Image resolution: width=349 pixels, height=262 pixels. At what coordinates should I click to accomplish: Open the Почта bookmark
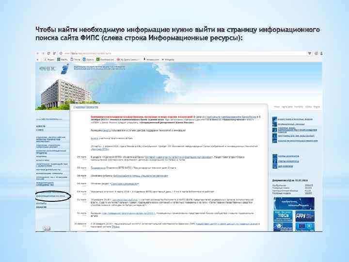click(x=76, y=60)
